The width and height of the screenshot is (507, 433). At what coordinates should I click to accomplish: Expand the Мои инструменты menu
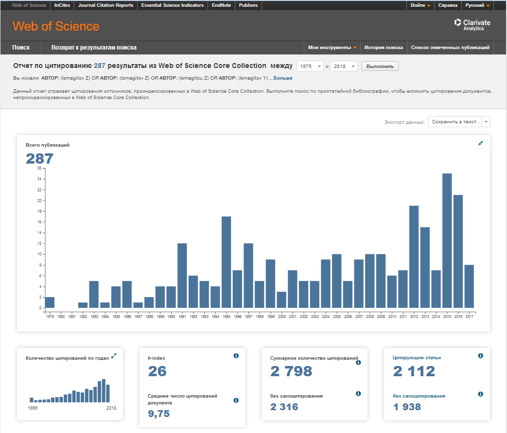click(332, 48)
